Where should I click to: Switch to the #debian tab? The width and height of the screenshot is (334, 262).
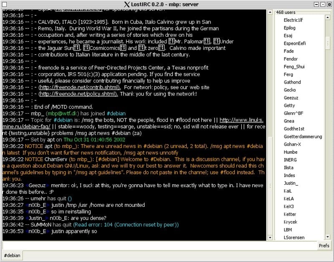pos(11,255)
